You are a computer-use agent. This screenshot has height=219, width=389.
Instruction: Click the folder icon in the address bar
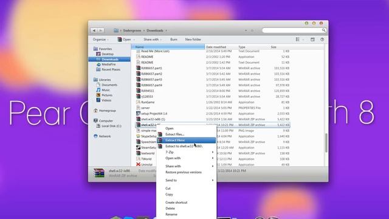pyautogui.click(x=116, y=30)
